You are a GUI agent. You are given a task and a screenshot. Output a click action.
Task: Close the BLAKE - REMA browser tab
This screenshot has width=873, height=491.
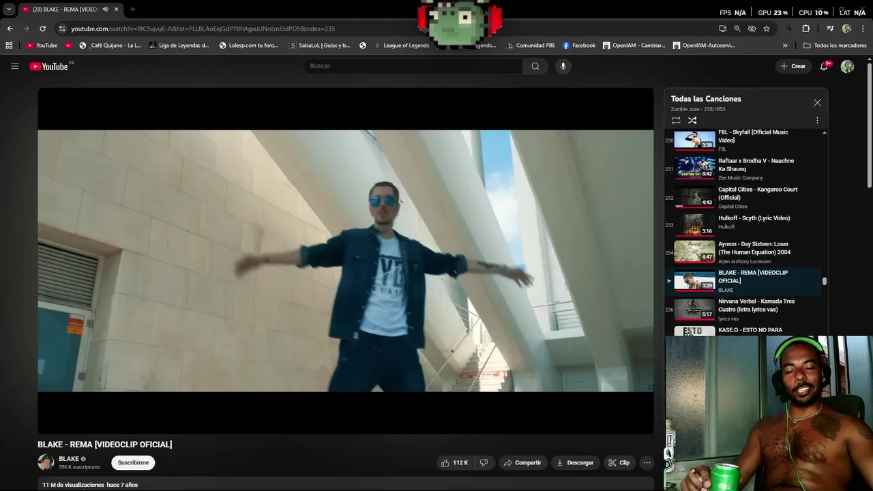tap(116, 10)
